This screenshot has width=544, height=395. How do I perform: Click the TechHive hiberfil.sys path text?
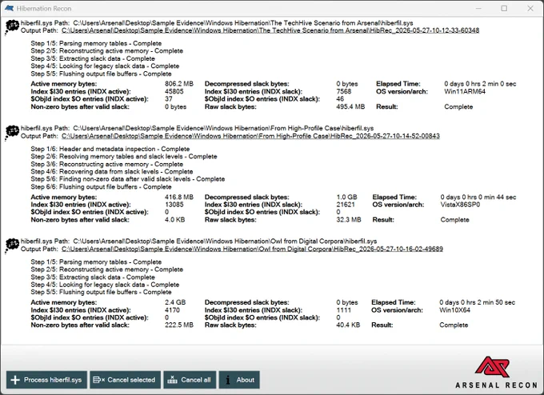pos(243,23)
